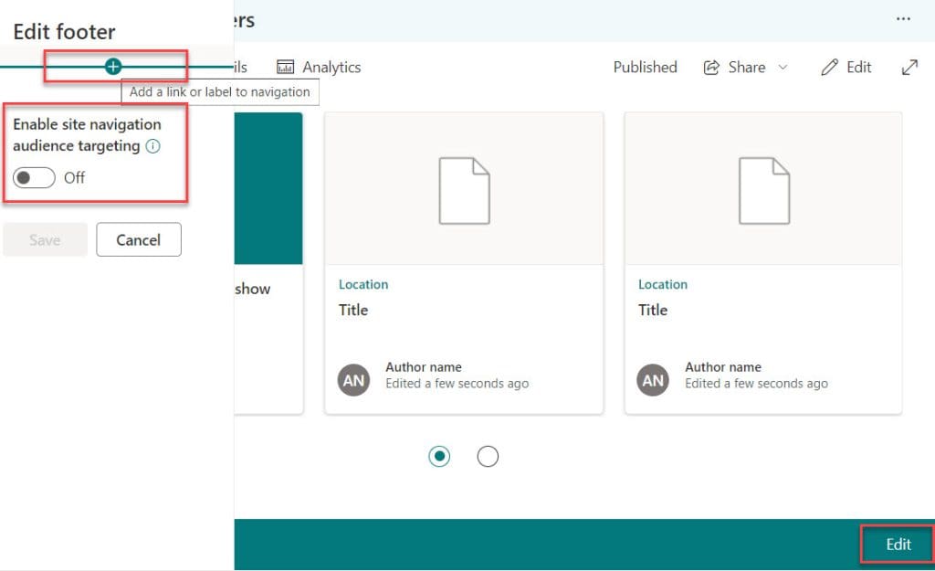
Task: Click Location link on second card
Action: click(x=663, y=285)
